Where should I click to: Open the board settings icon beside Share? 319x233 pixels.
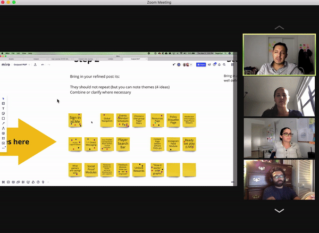[x=209, y=64]
